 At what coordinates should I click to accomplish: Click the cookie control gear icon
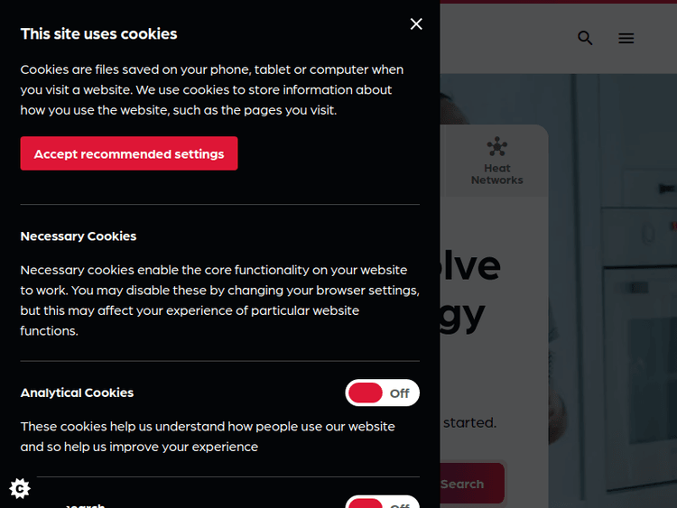tap(20, 488)
